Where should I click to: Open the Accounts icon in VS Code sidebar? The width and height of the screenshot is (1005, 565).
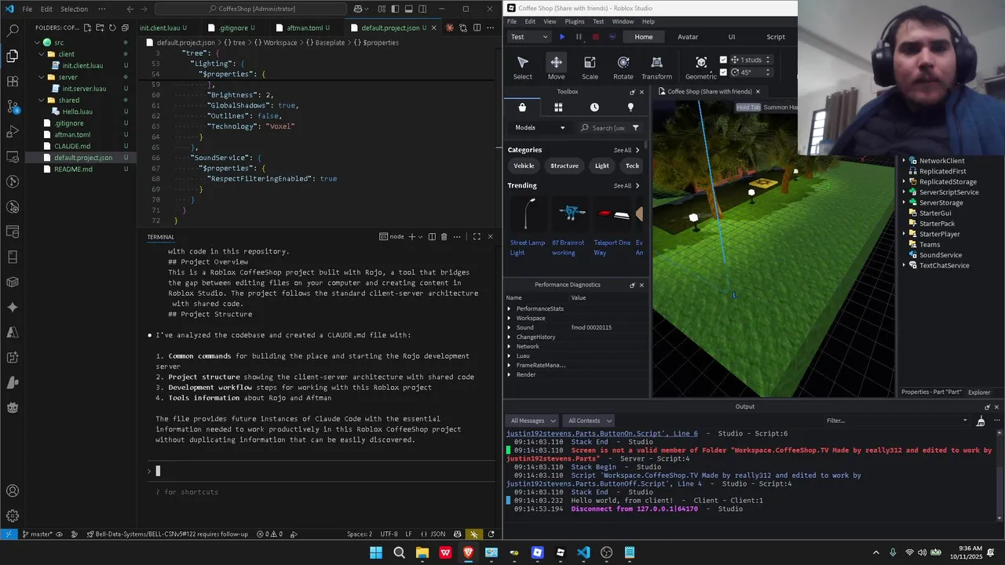click(13, 491)
